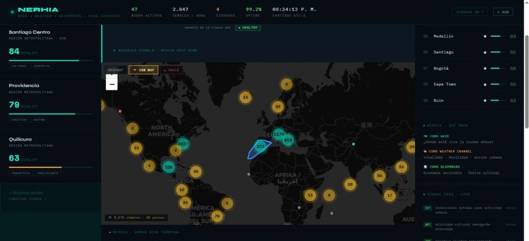Switch to the HEATMAP view
The height and width of the screenshot is (241, 529).
(116, 70)
